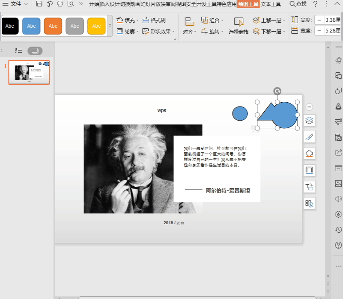The image size is (343, 299).
Task: Open the Text Tools (文本工具) tab
Action: (x=271, y=4)
